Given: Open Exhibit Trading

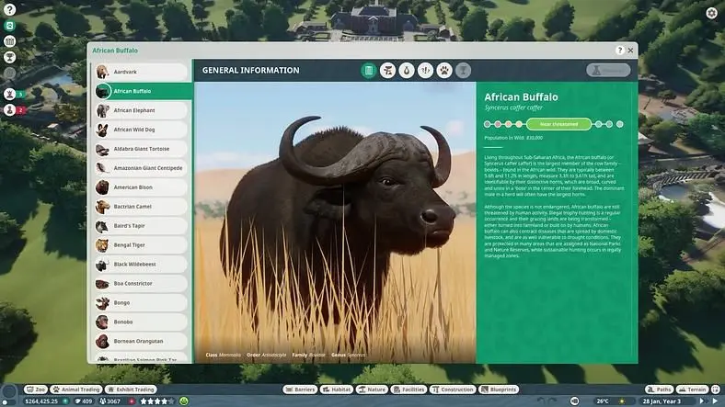Looking at the screenshot, I should pos(132,390).
